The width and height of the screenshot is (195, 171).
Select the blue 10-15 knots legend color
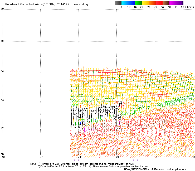[132, 3]
